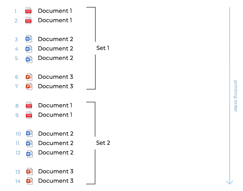Select the PDF icon beside number 2
The height and width of the screenshot is (191, 243).
pyautogui.click(x=28, y=20)
